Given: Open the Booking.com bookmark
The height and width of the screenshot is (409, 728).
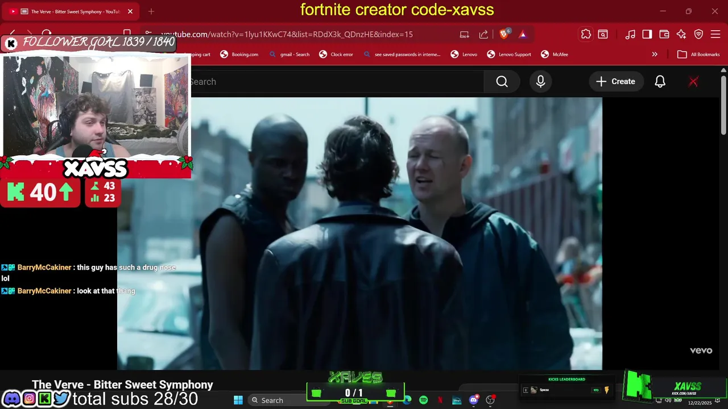Looking at the screenshot, I should coord(239,55).
